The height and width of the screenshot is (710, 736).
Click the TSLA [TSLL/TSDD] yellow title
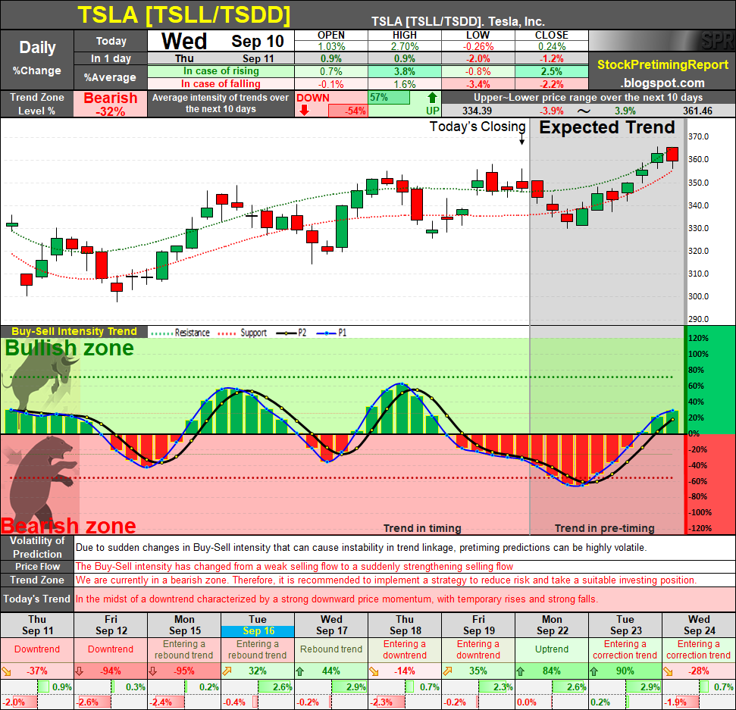pyautogui.click(x=183, y=14)
